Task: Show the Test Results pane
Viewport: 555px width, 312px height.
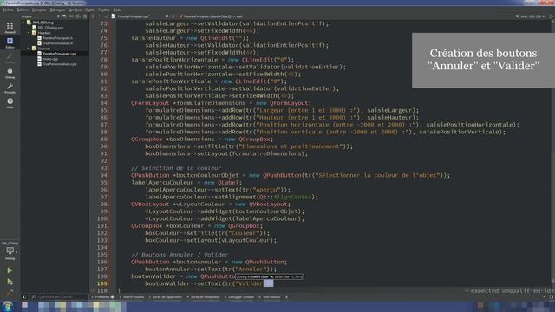Action: click(x=270, y=296)
